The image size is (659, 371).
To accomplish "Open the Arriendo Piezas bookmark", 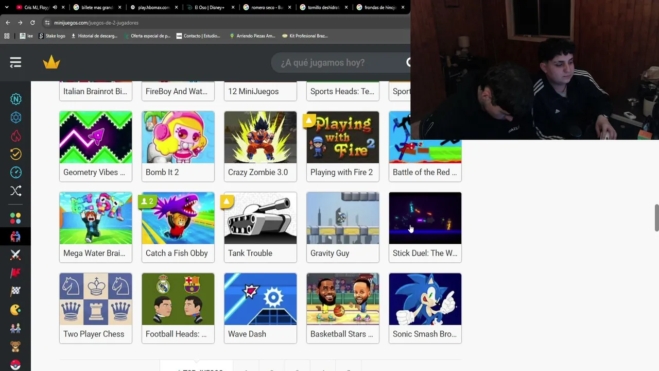I will tap(252, 36).
